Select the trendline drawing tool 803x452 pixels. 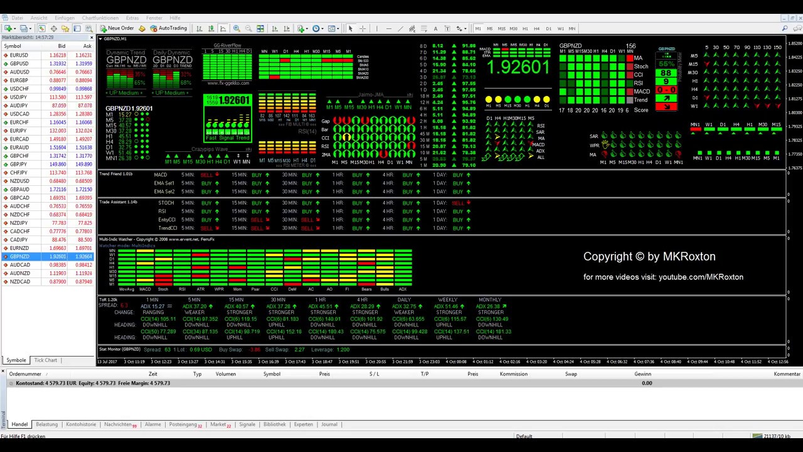tap(401, 28)
